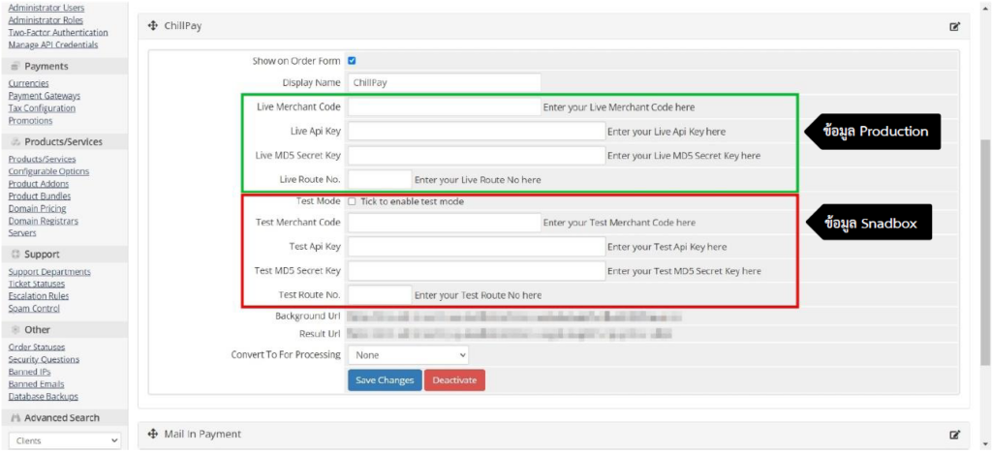Screen dimensions: 992x453
Task: Open the Servers link
Action: [22, 233]
